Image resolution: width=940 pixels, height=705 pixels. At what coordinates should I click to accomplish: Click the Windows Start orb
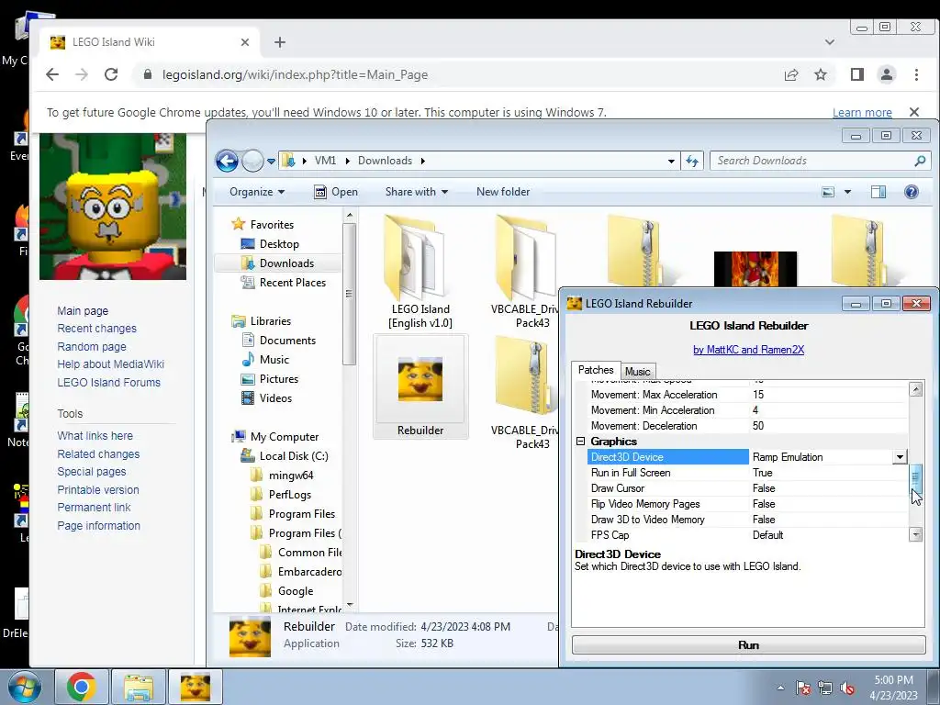tap(24, 687)
